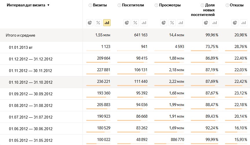Sort by Посетители column header
The height and width of the screenshot is (145, 250).
point(133,5)
